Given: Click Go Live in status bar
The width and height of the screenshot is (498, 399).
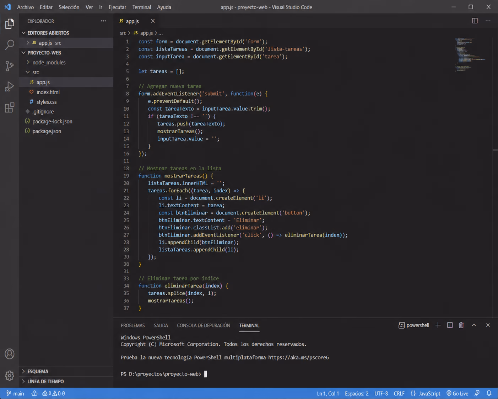Looking at the screenshot, I should point(458,393).
